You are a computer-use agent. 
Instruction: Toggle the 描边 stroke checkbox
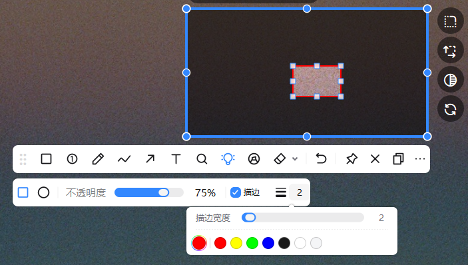pos(236,192)
